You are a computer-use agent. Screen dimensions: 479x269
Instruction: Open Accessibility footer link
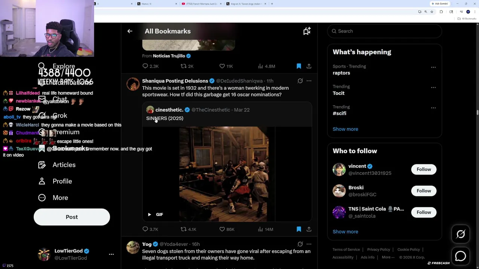coord(343,257)
